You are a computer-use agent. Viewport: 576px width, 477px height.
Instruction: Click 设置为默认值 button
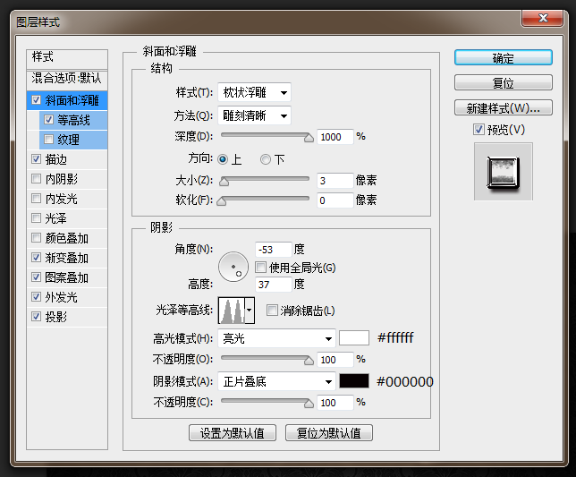(233, 433)
